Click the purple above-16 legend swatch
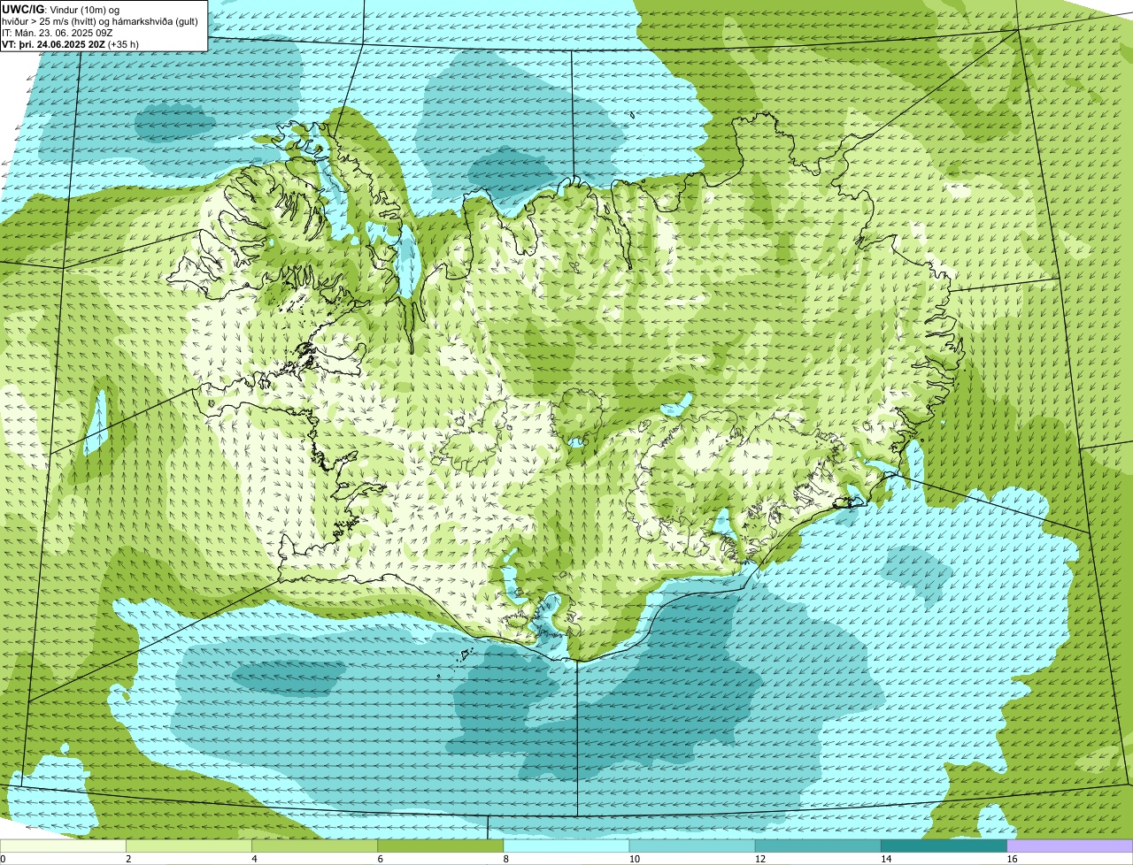1133x865 pixels. tap(1069, 846)
